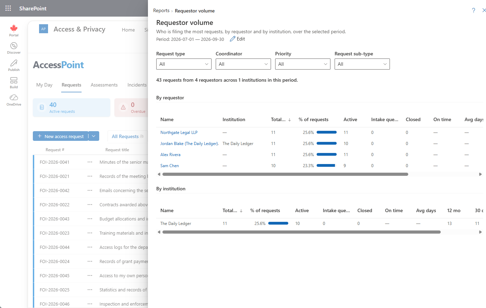Go to Home in site navigation
Viewport: 486px width, 308px height.
click(128, 30)
